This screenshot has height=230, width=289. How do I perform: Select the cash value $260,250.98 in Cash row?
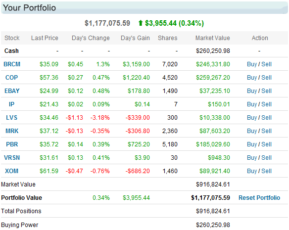213,51
